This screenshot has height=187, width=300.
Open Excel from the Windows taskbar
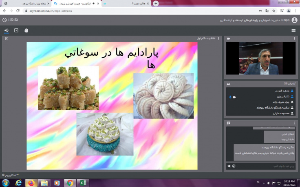(x=83, y=183)
